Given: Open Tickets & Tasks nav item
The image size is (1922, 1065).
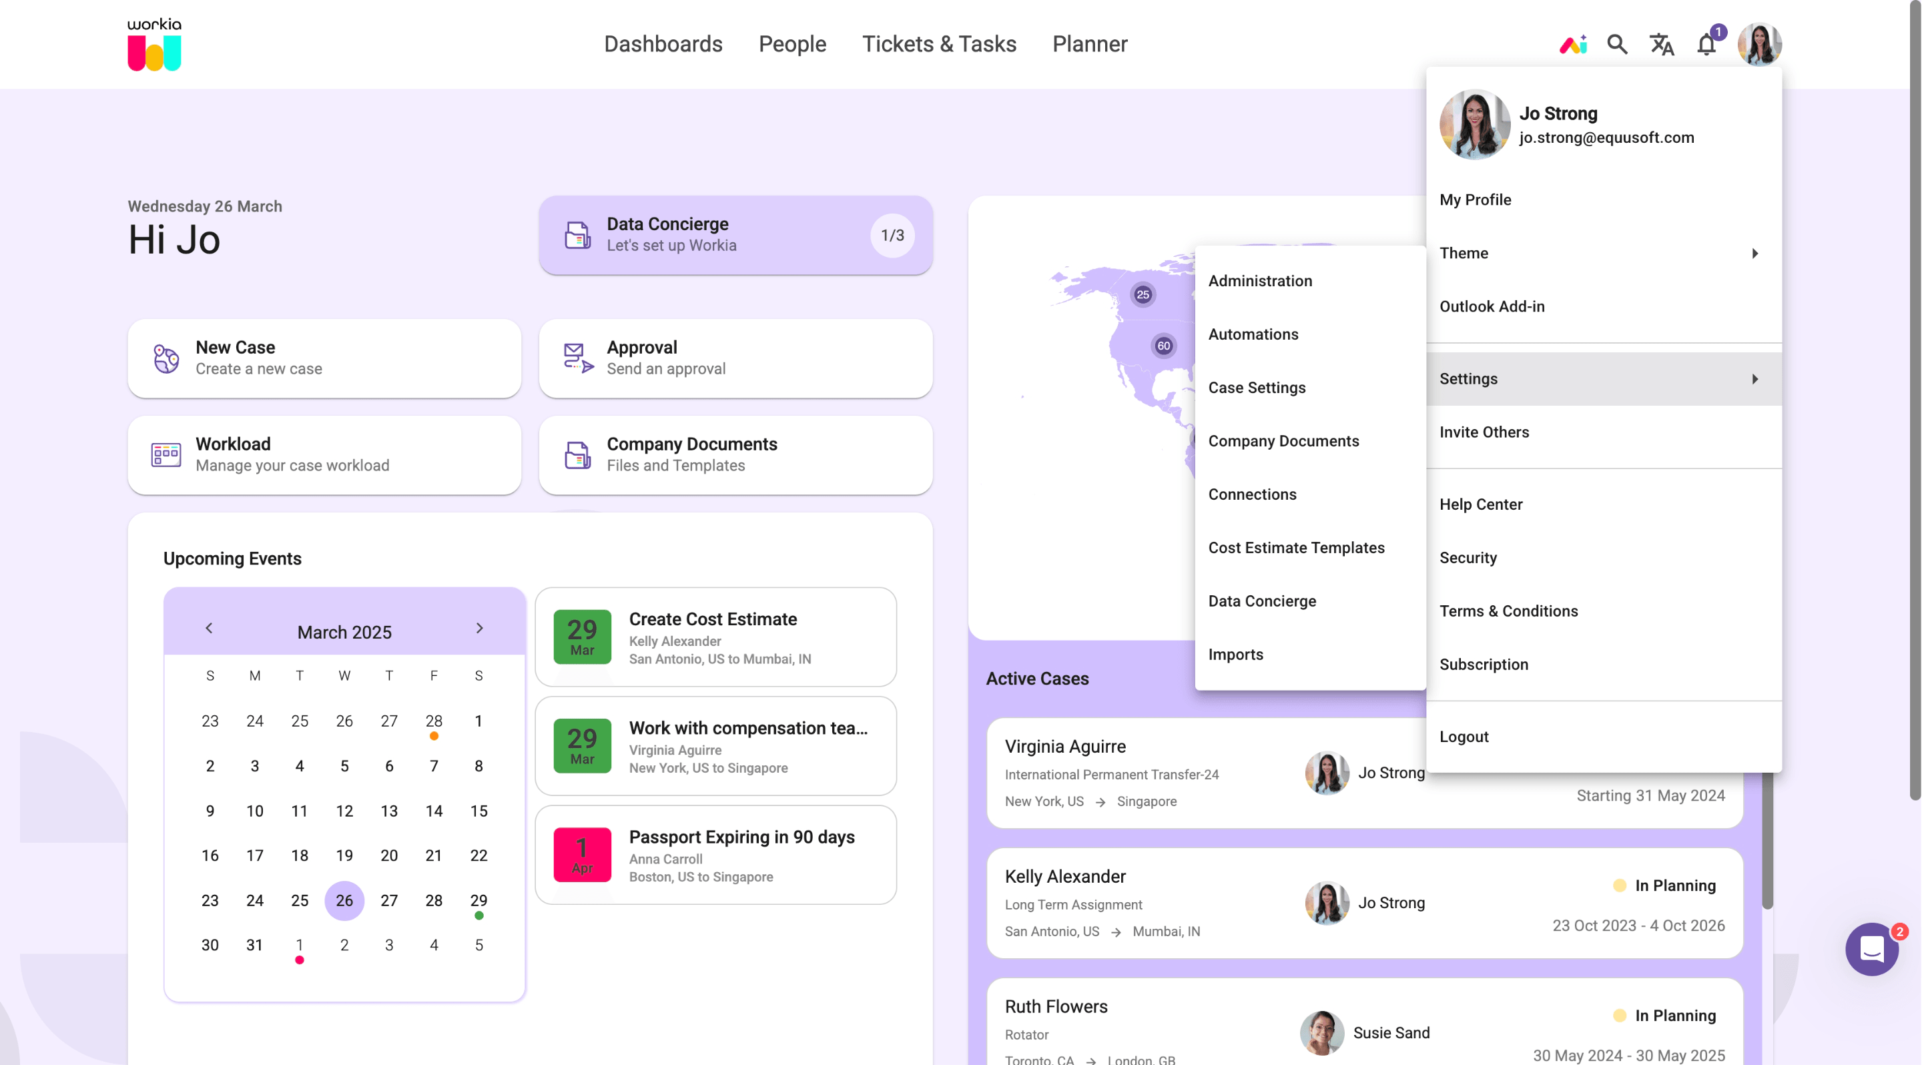Looking at the screenshot, I should tap(938, 44).
